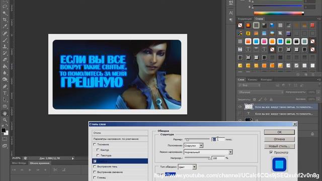Enable Тиснение checkbox
322x181 pixels.
click(95, 144)
